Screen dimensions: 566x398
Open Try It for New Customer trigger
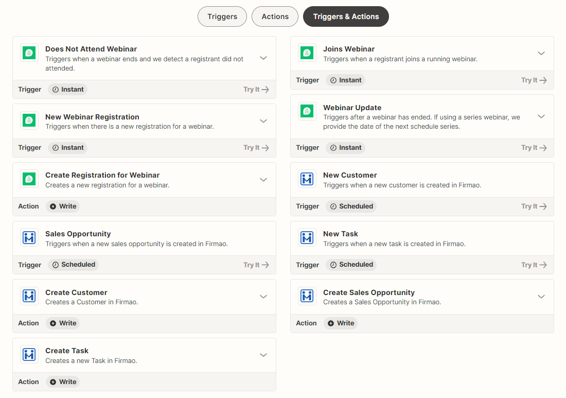click(x=534, y=206)
